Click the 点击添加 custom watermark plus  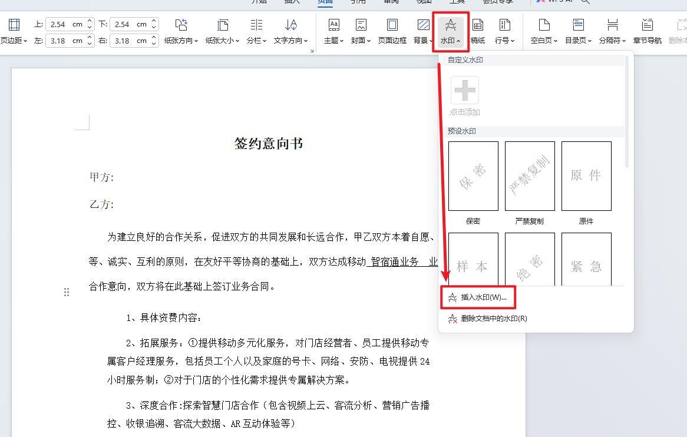[465, 91]
